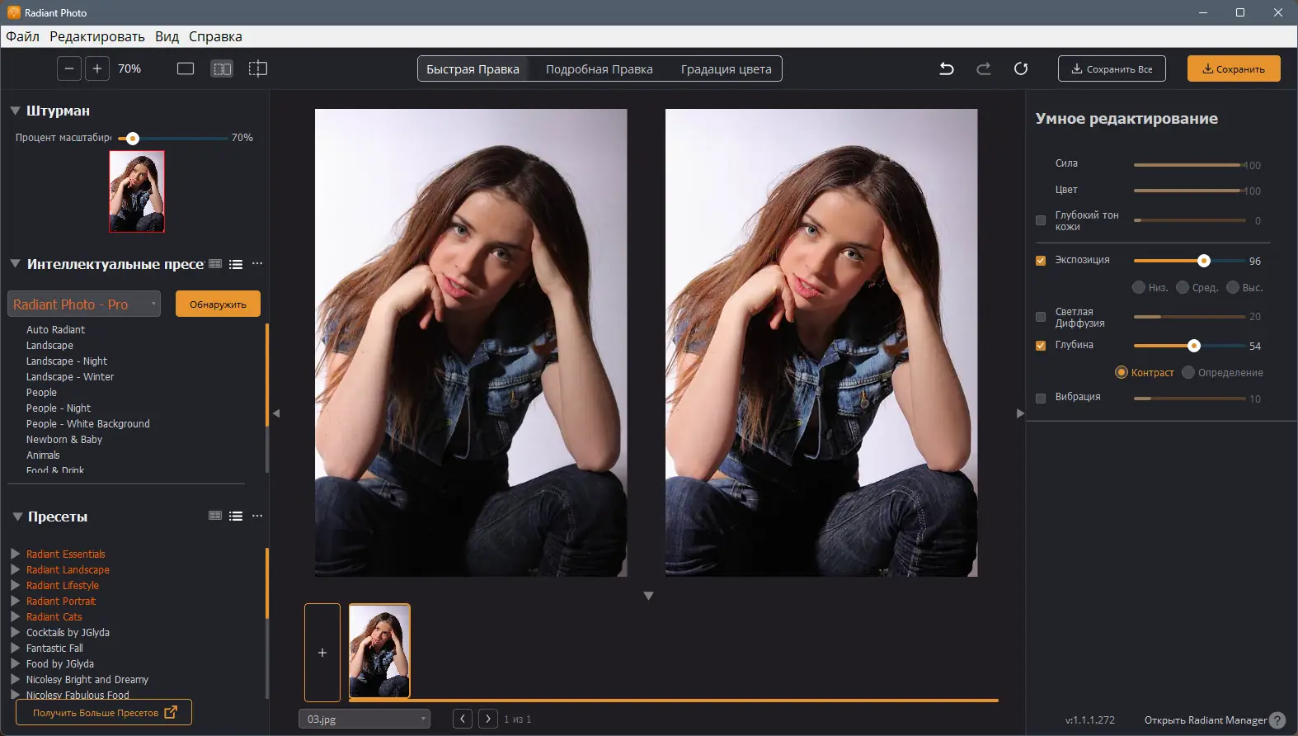
Task: Collapse the right panel with the arrow
Action: pyautogui.click(x=1020, y=413)
